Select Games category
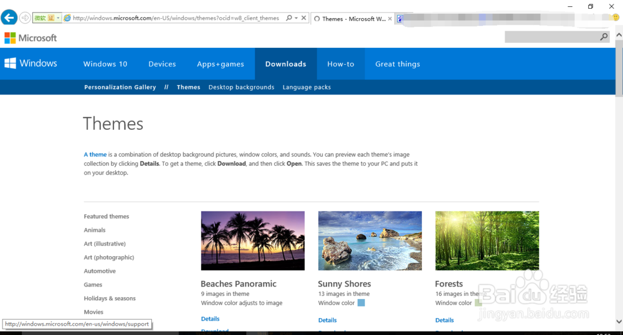Image resolution: width=623 pixels, height=335 pixels. 93,285
